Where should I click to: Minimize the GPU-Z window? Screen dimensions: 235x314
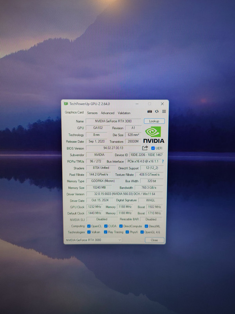click(137, 104)
